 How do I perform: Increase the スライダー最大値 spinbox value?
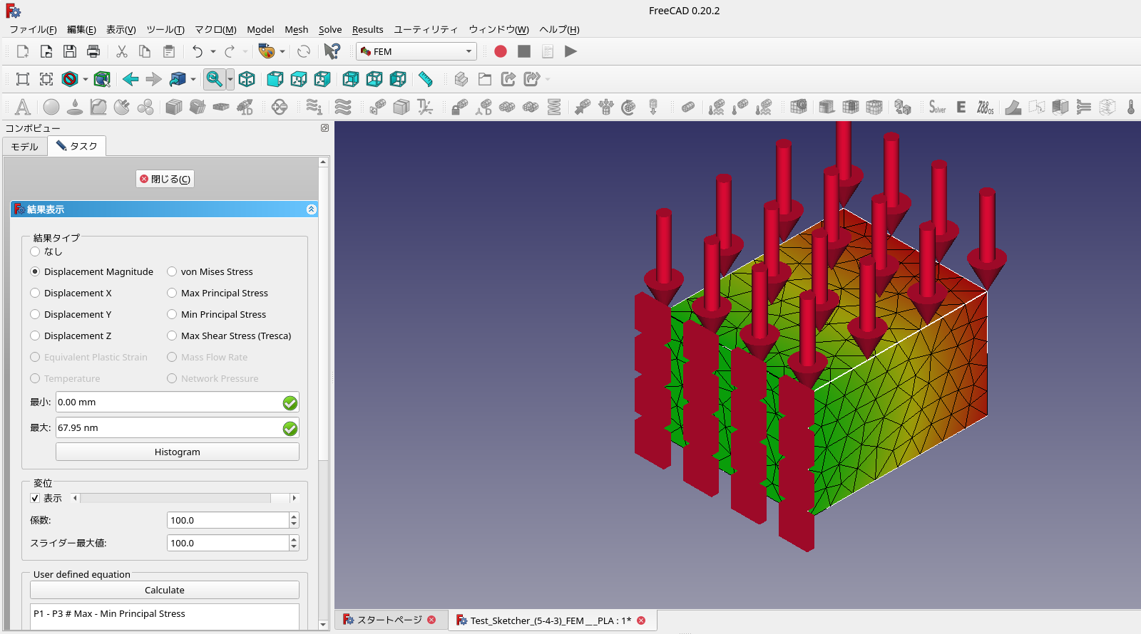point(294,539)
